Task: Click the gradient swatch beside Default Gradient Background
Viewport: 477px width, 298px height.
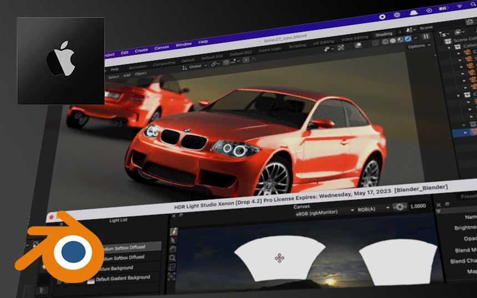Action: coord(90,281)
